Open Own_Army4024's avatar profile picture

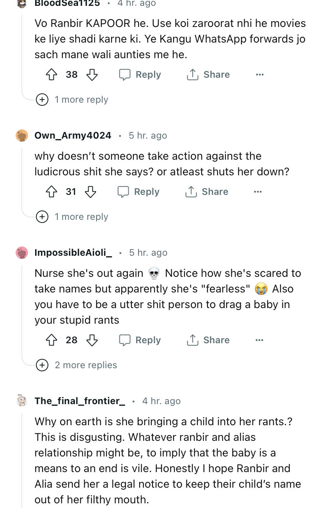click(x=22, y=135)
